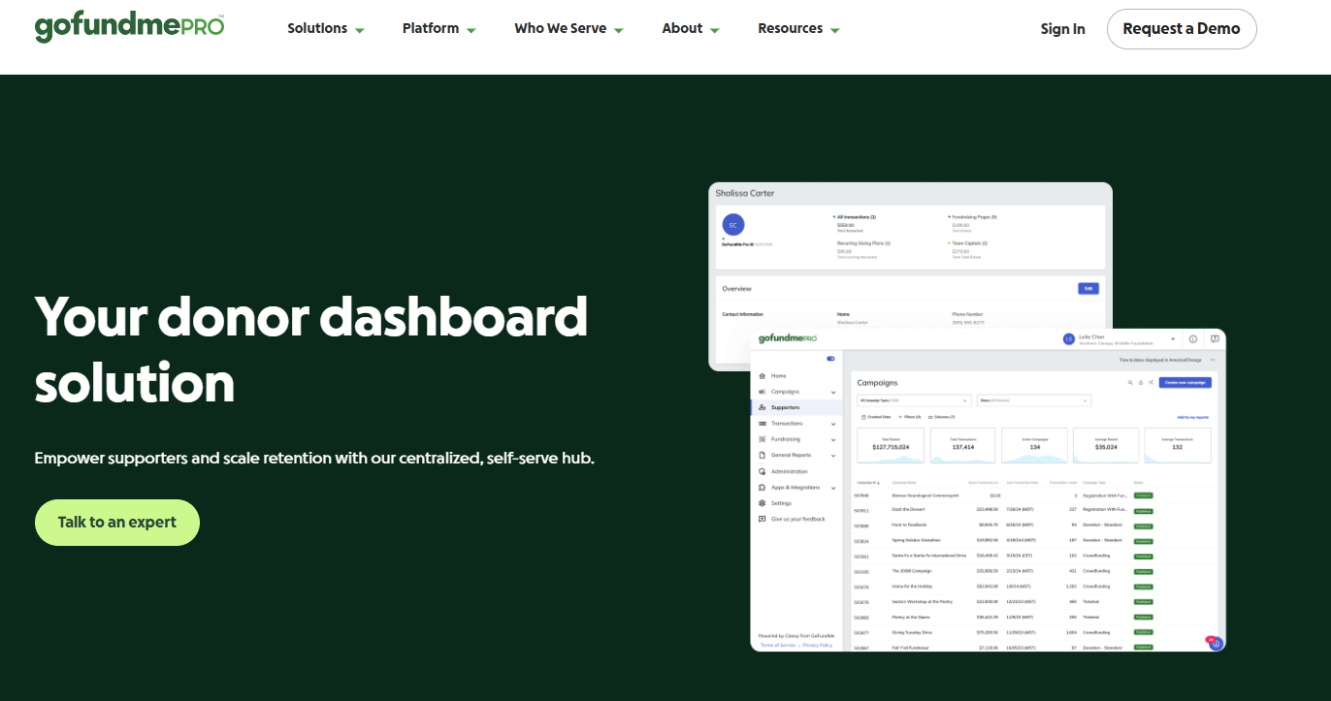Click the SC avatar on Shalissa Carter's profile

[x=733, y=225]
